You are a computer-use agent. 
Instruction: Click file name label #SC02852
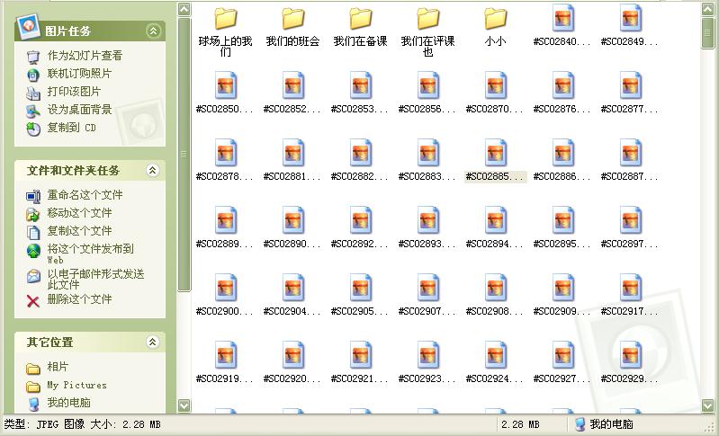point(292,110)
